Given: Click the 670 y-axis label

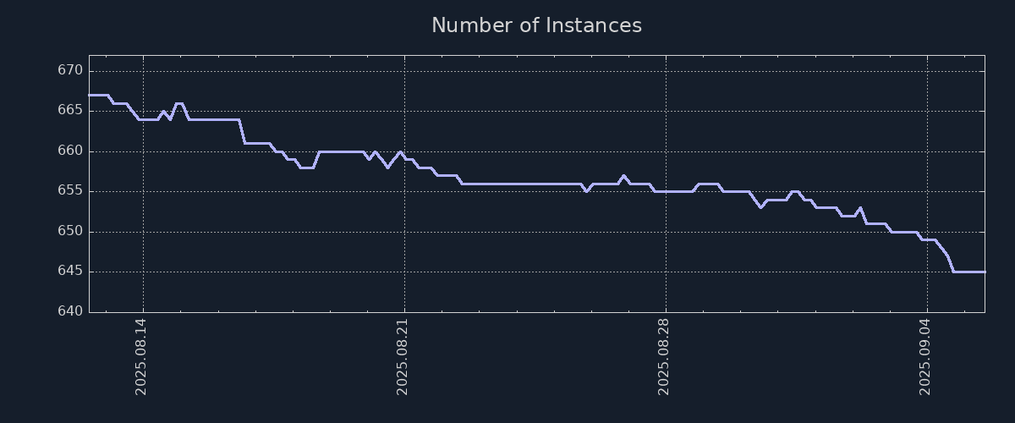Looking at the screenshot, I should [69, 70].
